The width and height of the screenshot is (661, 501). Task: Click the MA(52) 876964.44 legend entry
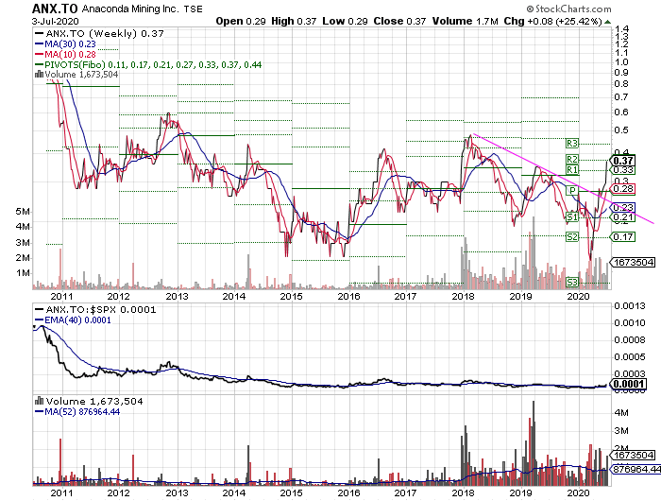click(82, 411)
